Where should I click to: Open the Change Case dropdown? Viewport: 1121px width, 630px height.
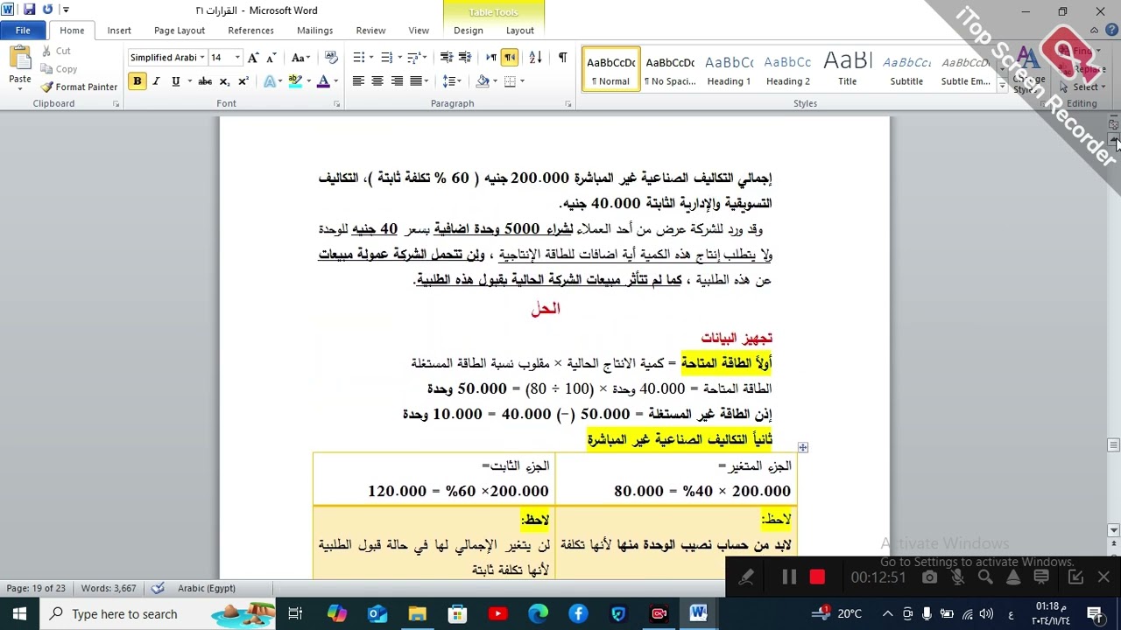(x=300, y=58)
